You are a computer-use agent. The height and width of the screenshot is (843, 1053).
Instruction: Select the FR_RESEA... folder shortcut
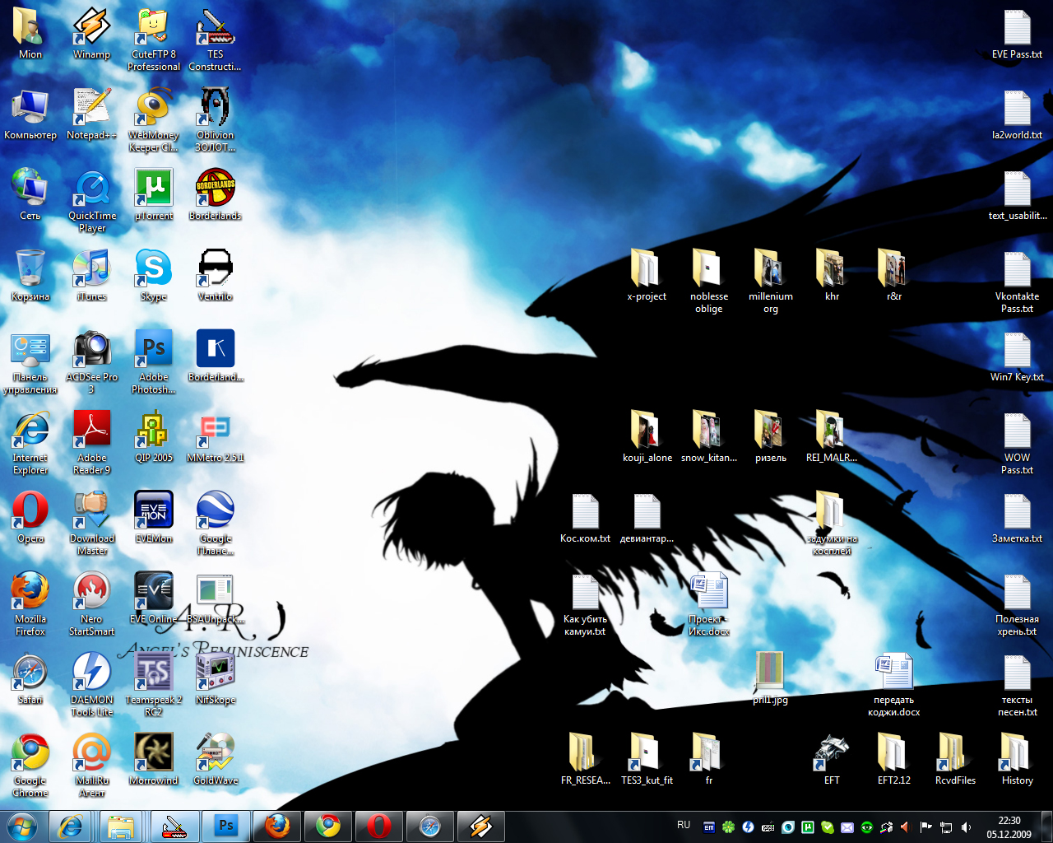pyautogui.click(x=585, y=759)
